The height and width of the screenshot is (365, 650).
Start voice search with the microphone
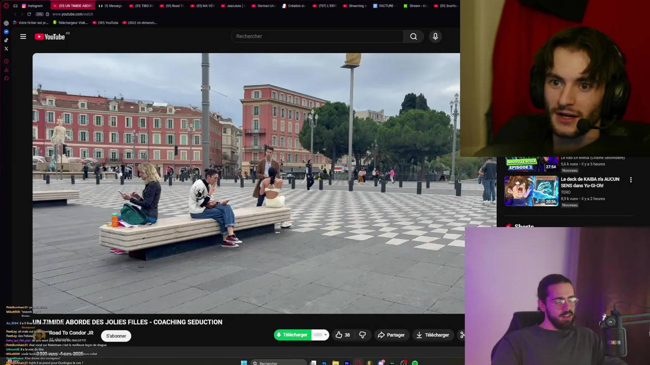click(x=435, y=36)
